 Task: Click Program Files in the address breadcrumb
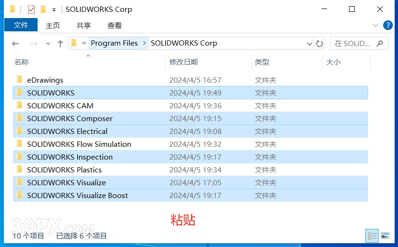click(114, 43)
